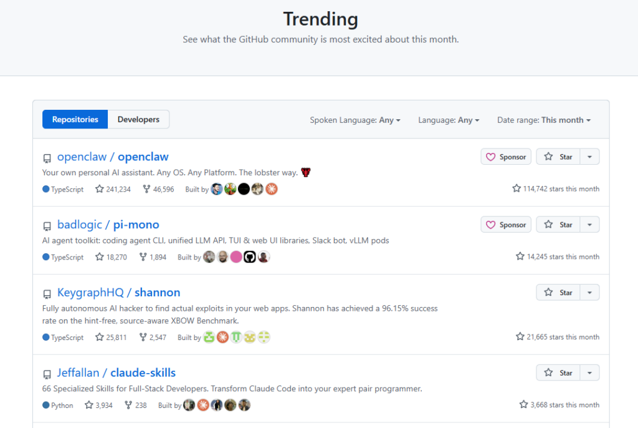Click the fork icon for pi-mono
638x428 pixels.
coord(143,257)
